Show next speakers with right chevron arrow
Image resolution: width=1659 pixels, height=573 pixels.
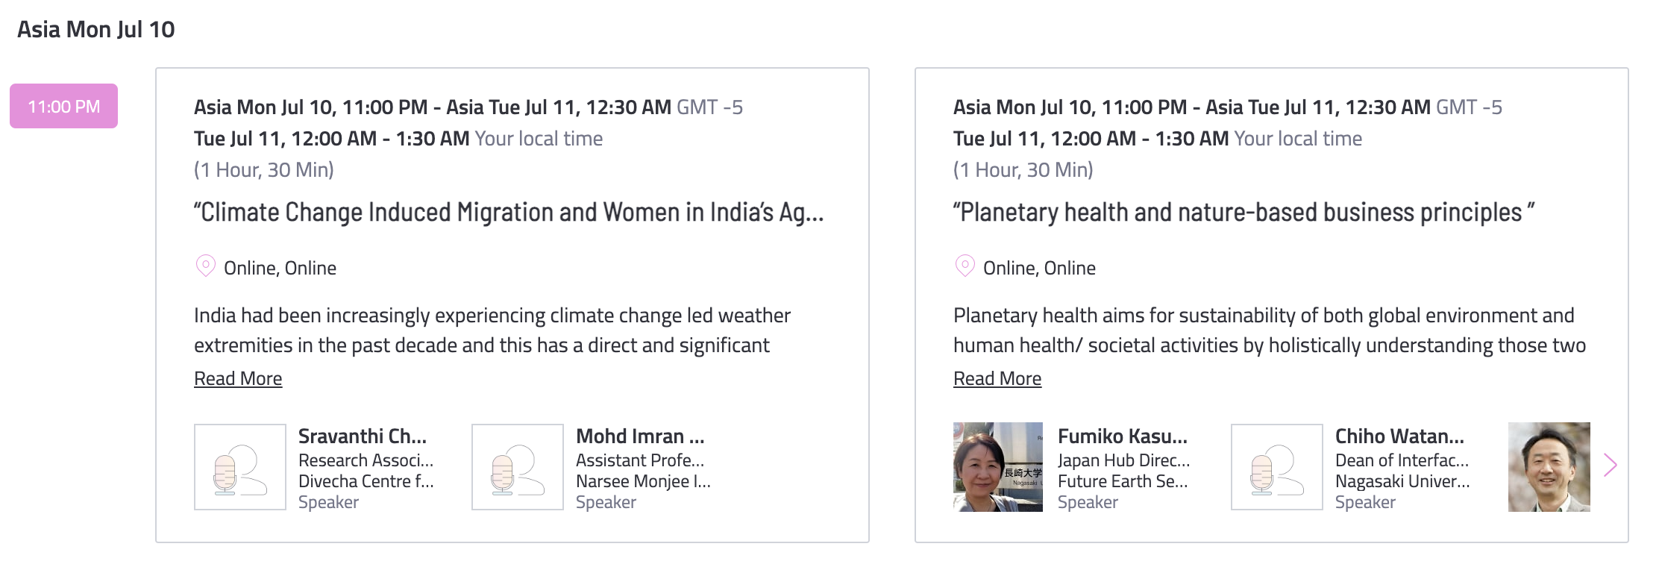tap(1611, 466)
